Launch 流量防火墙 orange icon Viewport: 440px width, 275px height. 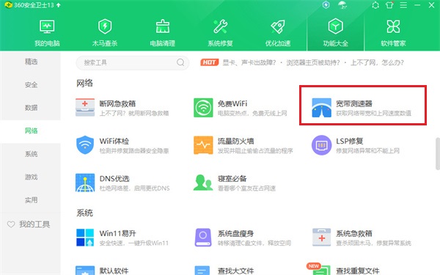[203, 144]
